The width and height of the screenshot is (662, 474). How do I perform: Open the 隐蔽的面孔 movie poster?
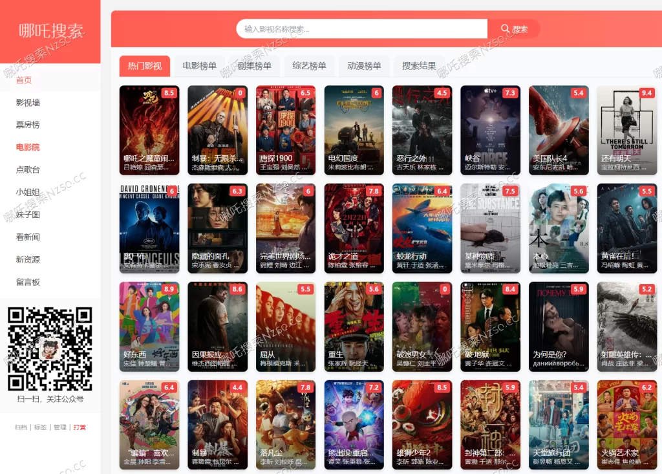tap(217, 228)
